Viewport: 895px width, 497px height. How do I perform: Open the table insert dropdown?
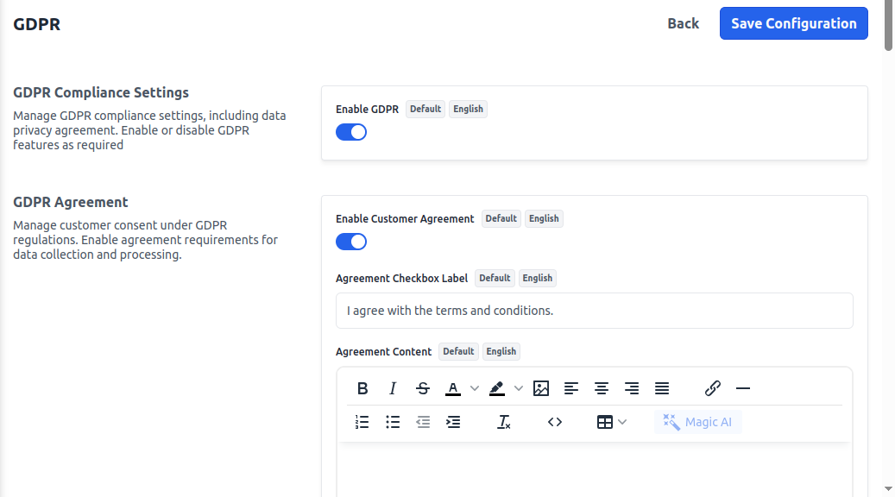click(623, 422)
